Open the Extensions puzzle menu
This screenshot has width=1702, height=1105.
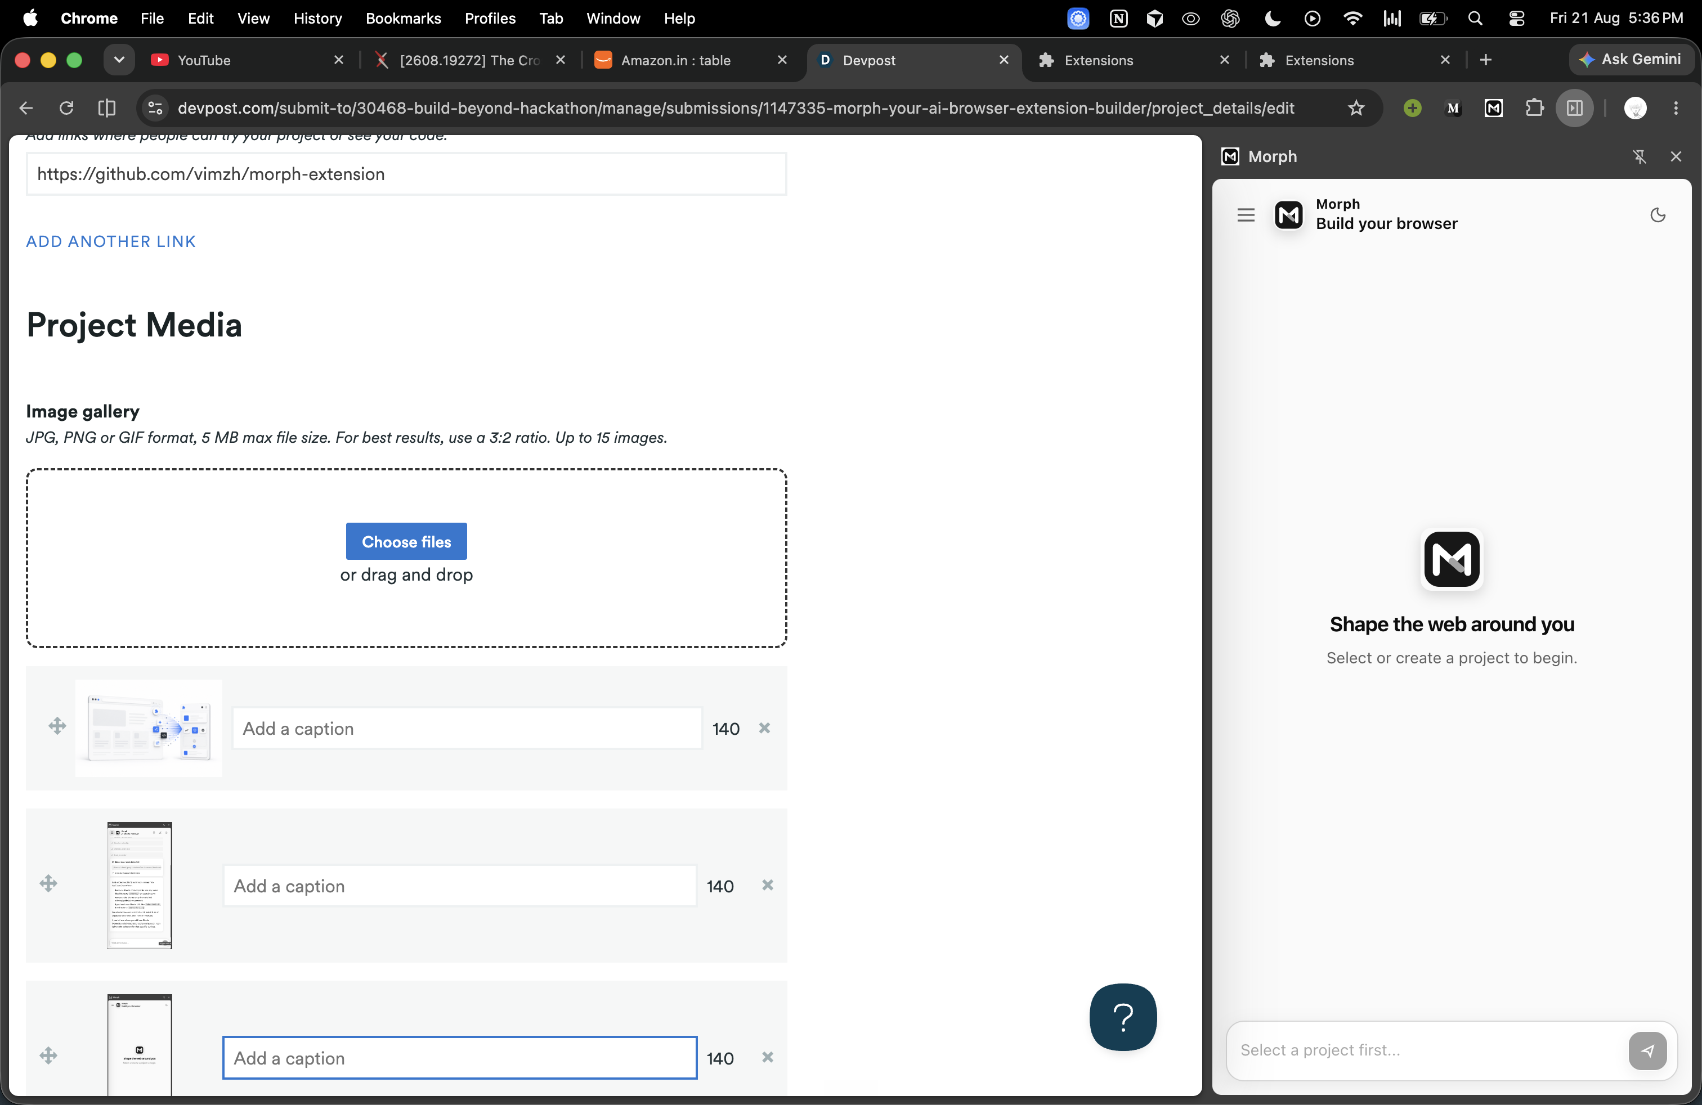tap(1534, 109)
